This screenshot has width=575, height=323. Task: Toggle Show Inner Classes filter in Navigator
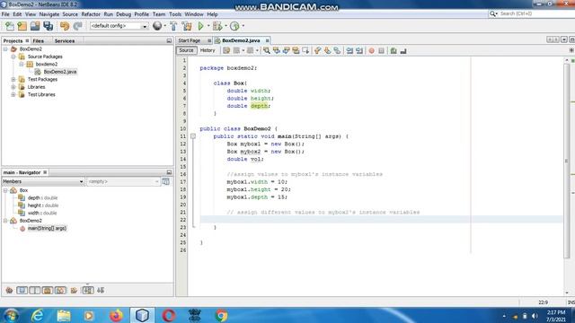[60, 291]
